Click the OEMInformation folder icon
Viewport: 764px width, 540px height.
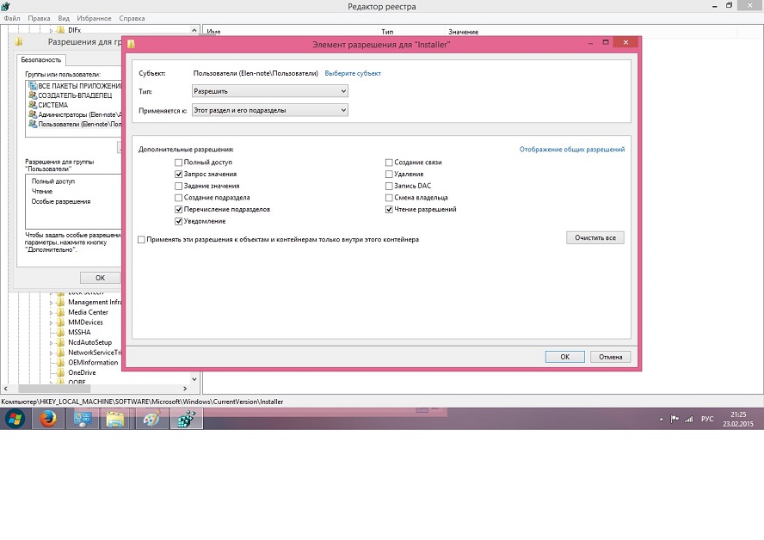(x=60, y=363)
